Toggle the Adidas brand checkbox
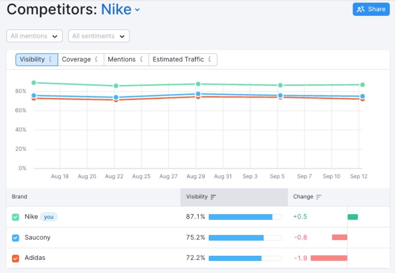Screen dimensions: 395x273 16,258
